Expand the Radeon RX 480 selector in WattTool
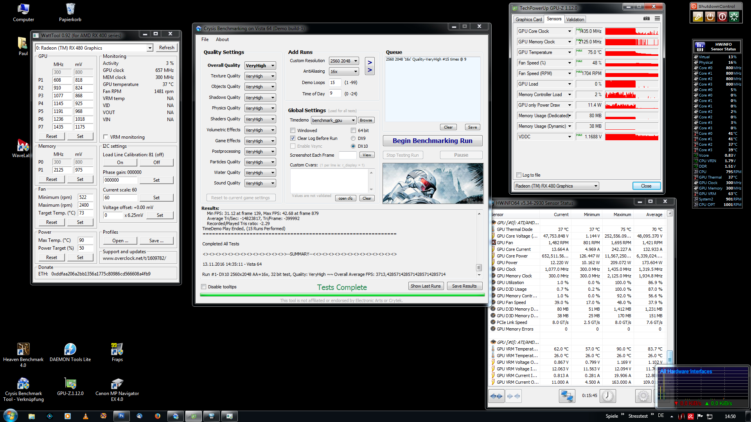751x422 pixels. [150, 48]
